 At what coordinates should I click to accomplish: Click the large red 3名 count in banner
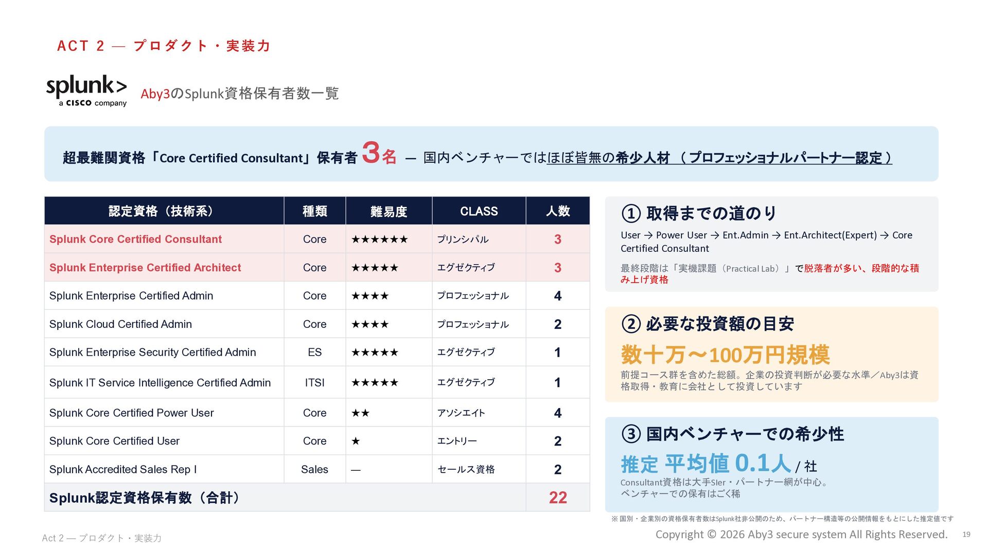pos(379,154)
